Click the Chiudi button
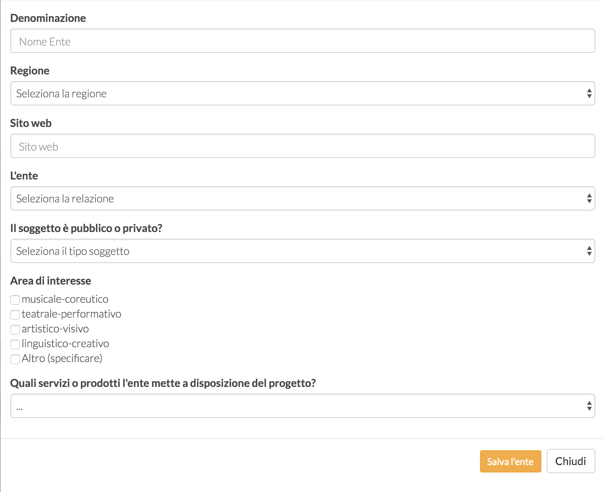This screenshot has height=492, width=604. (570, 461)
